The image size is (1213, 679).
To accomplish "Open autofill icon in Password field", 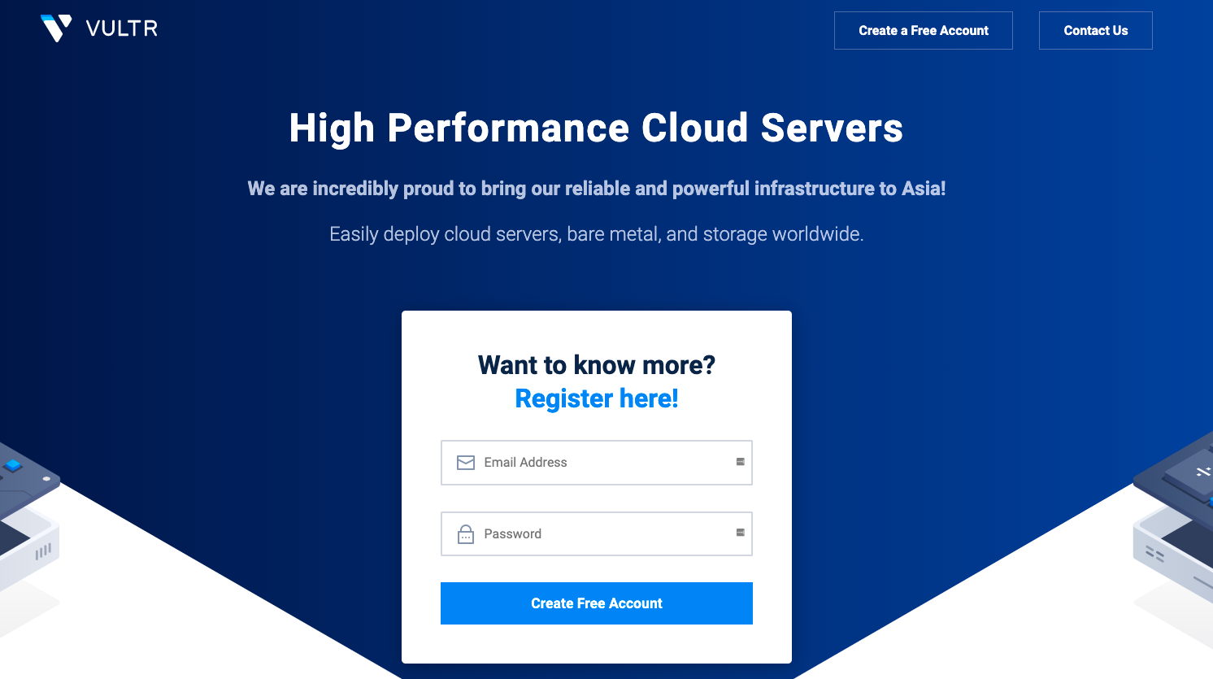I will (x=741, y=533).
